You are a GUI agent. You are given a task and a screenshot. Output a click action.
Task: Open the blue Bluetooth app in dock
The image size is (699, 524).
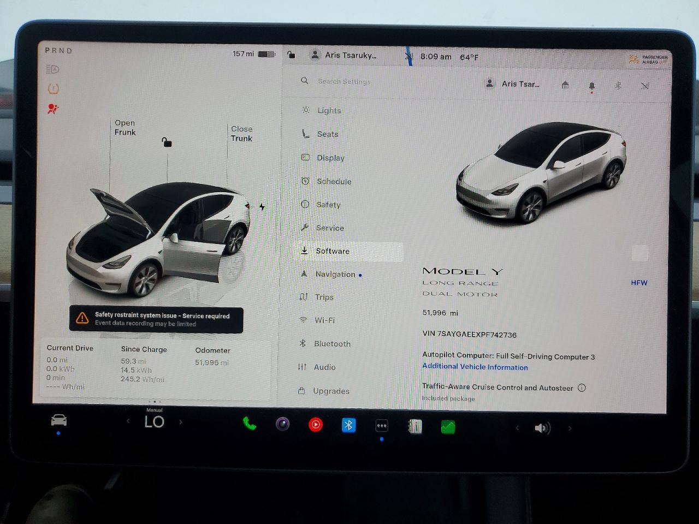pos(348,425)
